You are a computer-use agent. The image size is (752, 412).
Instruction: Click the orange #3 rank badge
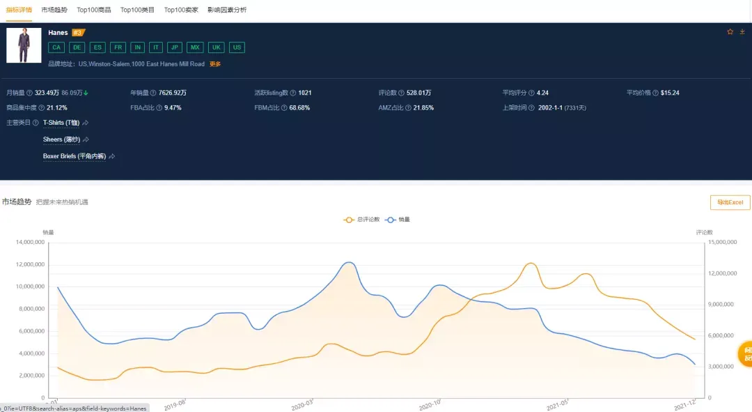(78, 33)
